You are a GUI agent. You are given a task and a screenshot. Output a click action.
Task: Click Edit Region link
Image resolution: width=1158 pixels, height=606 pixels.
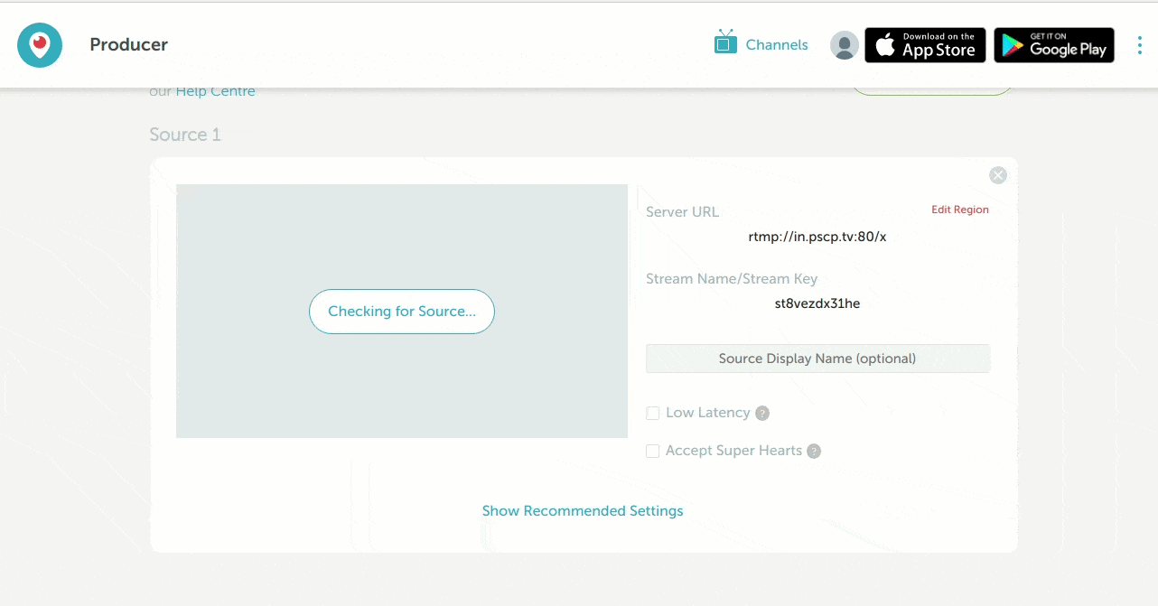960,210
